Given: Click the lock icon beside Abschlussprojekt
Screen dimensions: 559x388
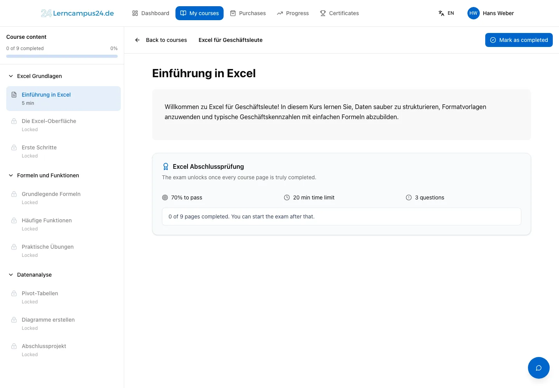Looking at the screenshot, I should (x=14, y=346).
